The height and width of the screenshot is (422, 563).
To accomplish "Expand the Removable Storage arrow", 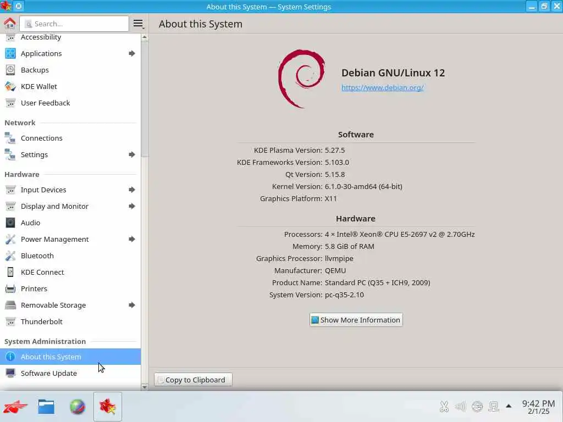I will (x=132, y=306).
